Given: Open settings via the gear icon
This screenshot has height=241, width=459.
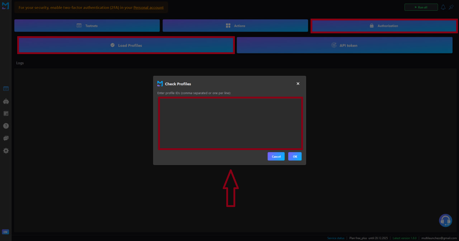Looking at the screenshot, I should click(5, 150).
